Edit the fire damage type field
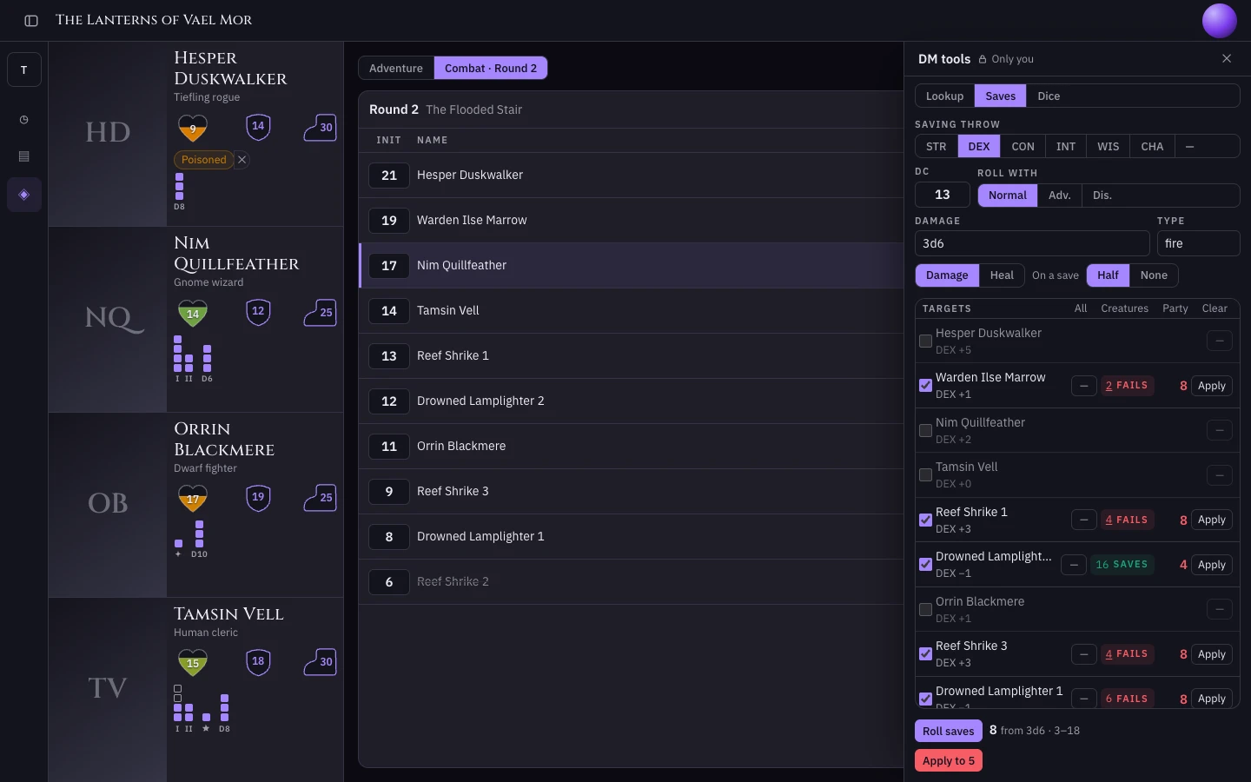1251x782 pixels. coord(1198,244)
